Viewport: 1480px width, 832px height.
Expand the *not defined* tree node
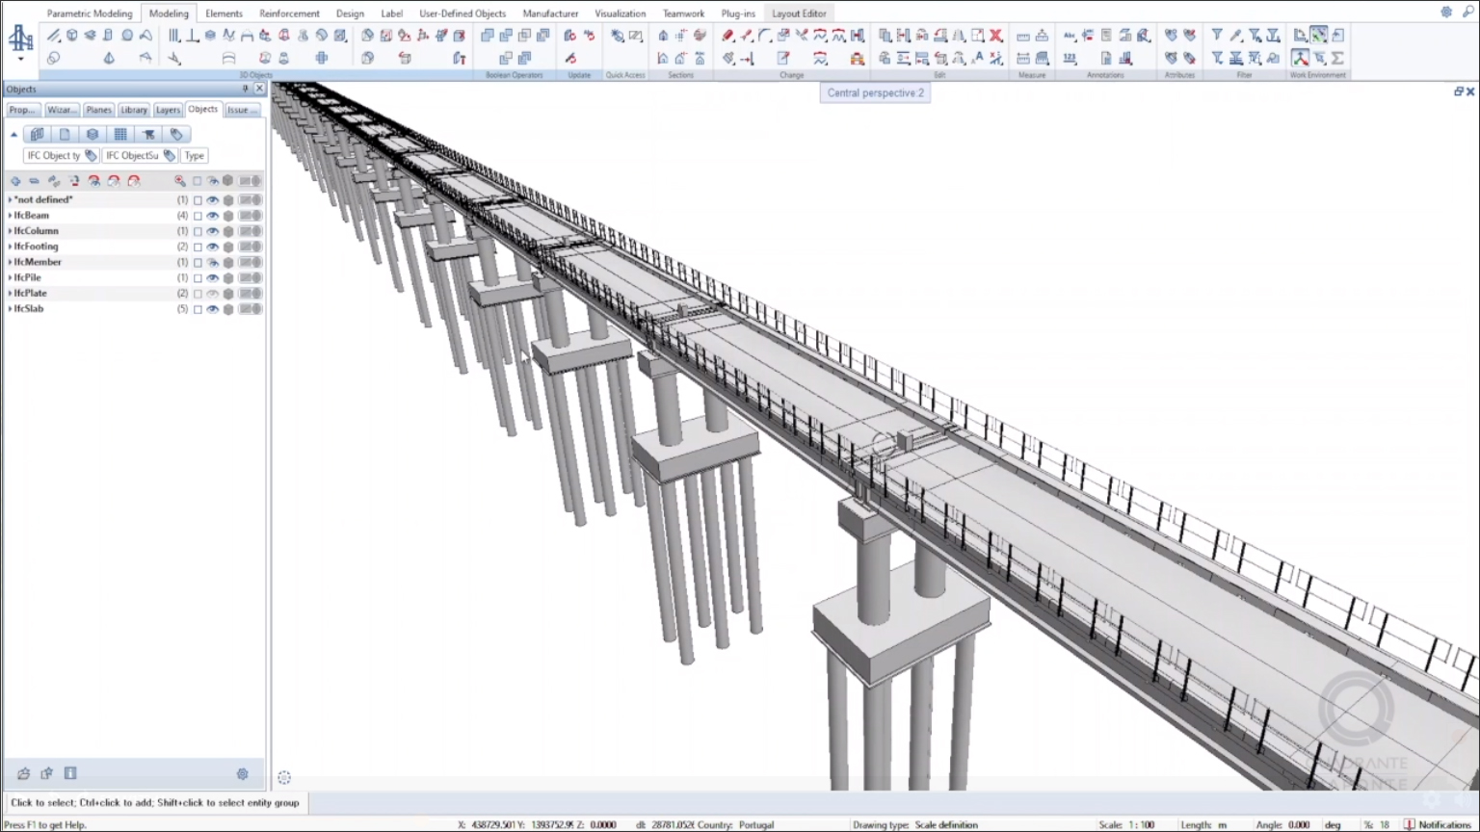tap(10, 200)
